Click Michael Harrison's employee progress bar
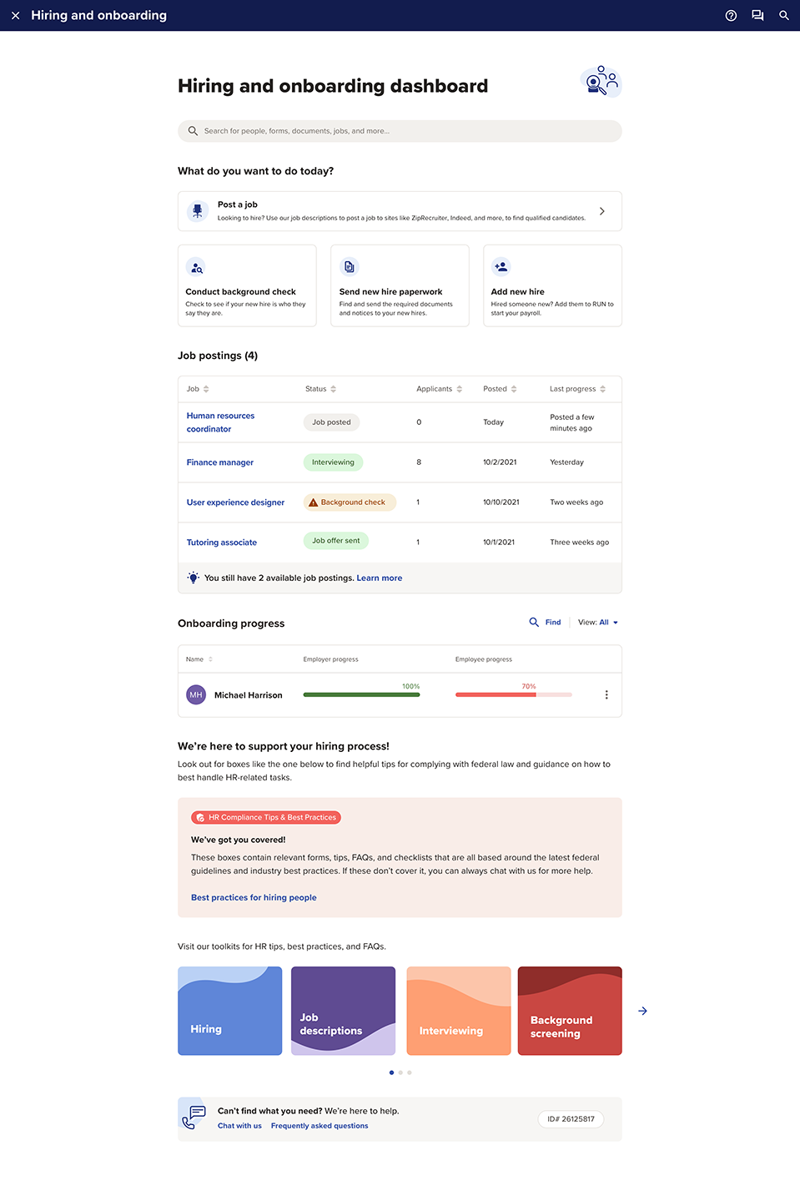Viewport: 800px width, 1186px height. [513, 694]
